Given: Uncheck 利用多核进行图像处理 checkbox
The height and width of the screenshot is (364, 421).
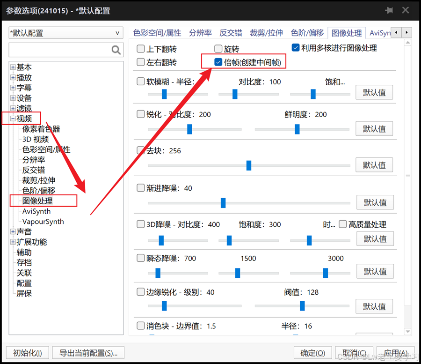Looking at the screenshot, I should [x=296, y=48].
